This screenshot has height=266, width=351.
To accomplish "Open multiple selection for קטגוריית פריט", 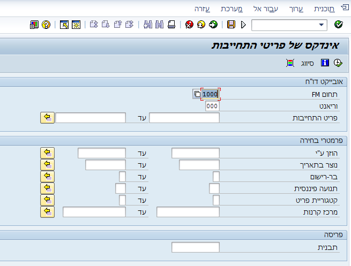I will pyautogui.click(x=47, y=200).
